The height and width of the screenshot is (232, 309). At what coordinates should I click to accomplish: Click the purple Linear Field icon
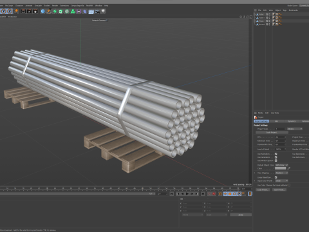pyautogui.click(x=79, y=11)
